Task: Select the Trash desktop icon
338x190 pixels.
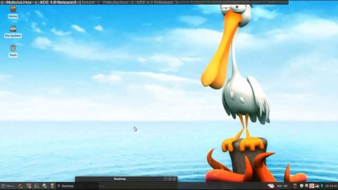Action: click(13, 51)
